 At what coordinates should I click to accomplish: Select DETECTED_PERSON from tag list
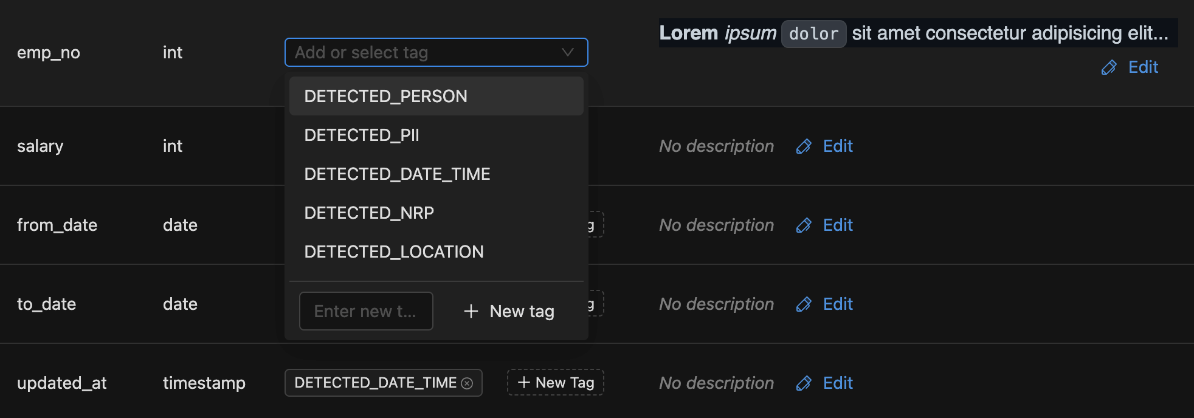pyautogui.click(x=436, y=96)
